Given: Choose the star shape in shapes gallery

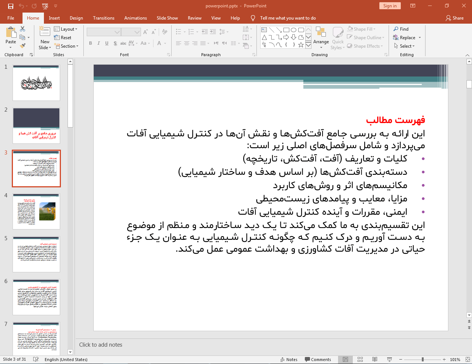Looking at the screenshot, I should click(301, 45).
